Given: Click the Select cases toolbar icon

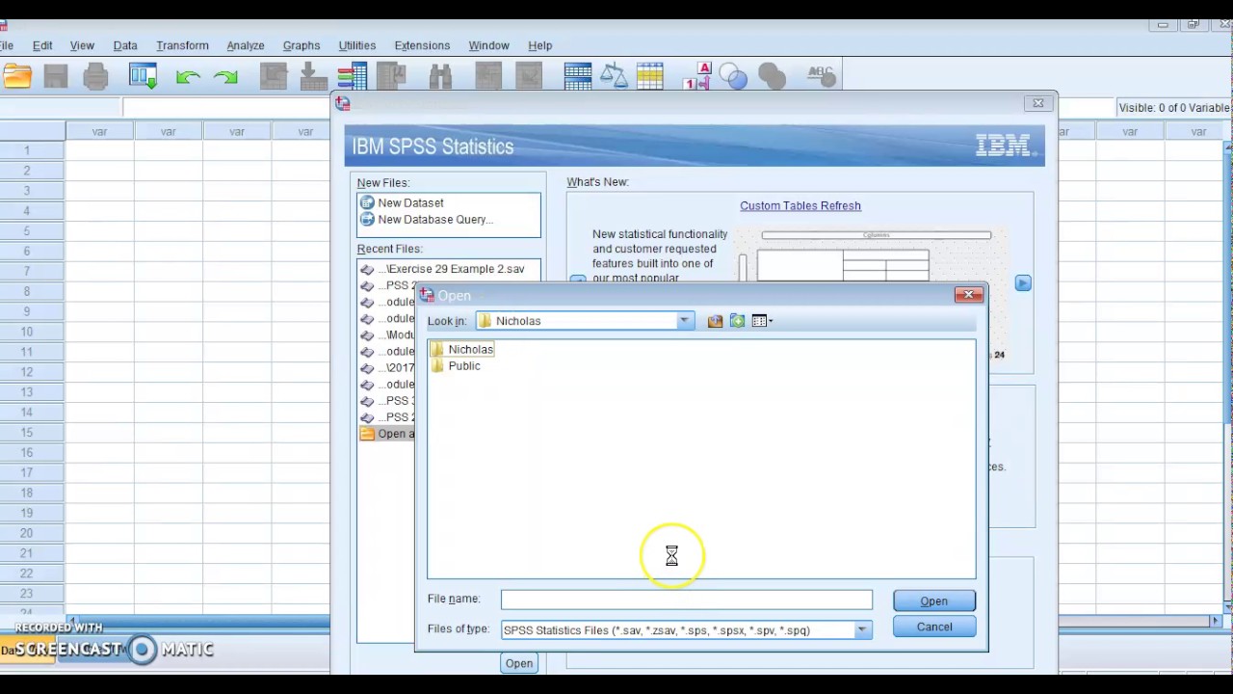Looking at the screenshot, I should (x=650, y=76).
